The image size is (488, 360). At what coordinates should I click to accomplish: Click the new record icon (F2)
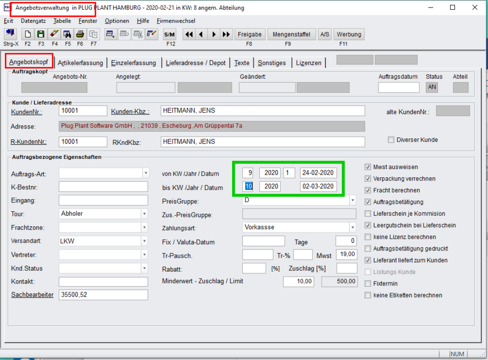[28, 34]
